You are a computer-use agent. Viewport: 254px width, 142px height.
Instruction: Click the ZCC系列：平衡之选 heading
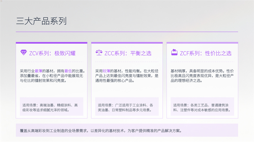(128, 53)
